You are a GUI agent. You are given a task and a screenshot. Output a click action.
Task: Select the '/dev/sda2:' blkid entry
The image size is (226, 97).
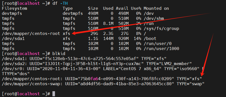tap(14, 64)
